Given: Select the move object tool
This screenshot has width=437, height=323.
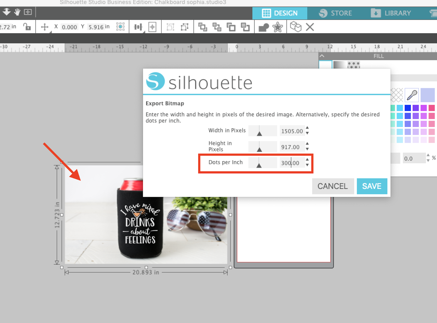Looking at the screenshot, I should (45, 27).
